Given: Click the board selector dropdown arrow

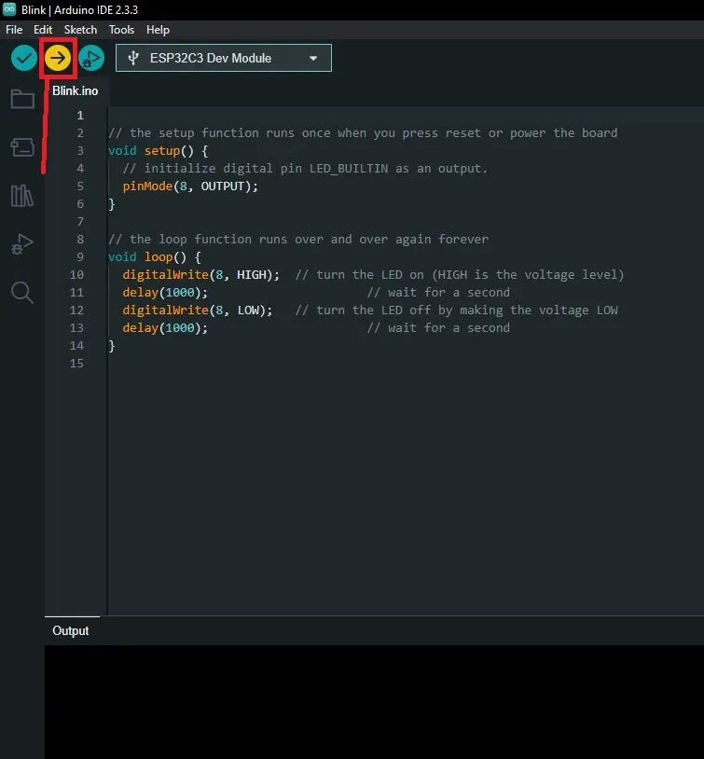Looking at the screenshot, I should coord(313,58).
